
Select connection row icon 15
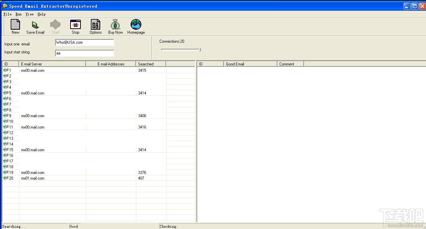(x=6, y=150)
